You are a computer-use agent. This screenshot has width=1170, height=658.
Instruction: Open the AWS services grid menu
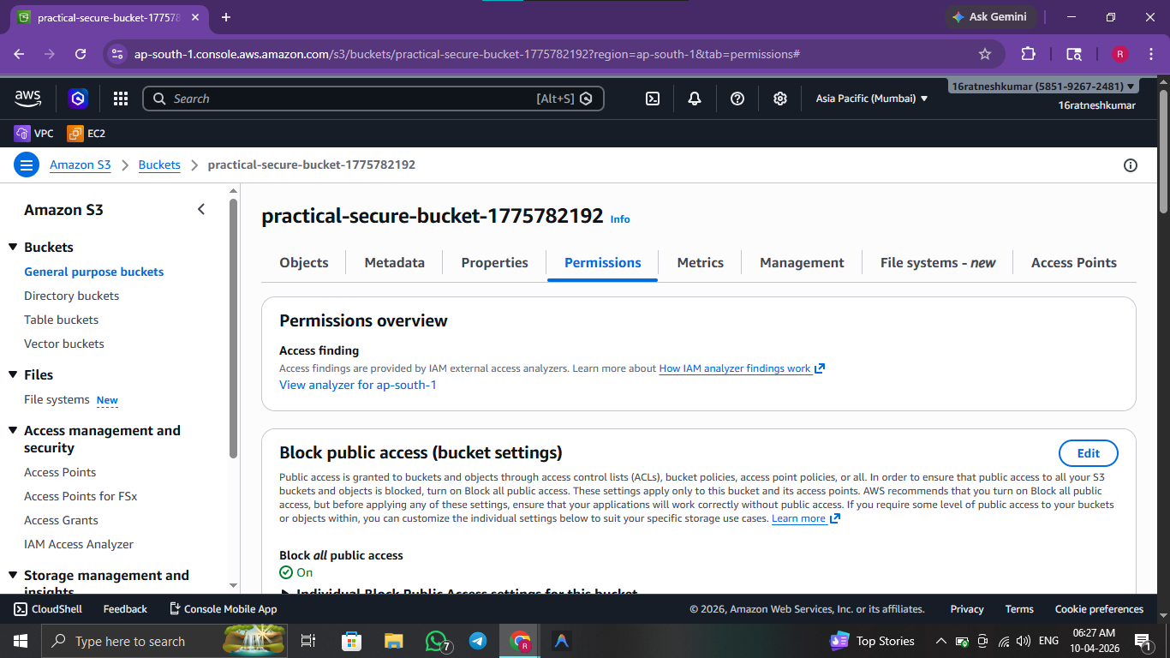tap(121, 99)
